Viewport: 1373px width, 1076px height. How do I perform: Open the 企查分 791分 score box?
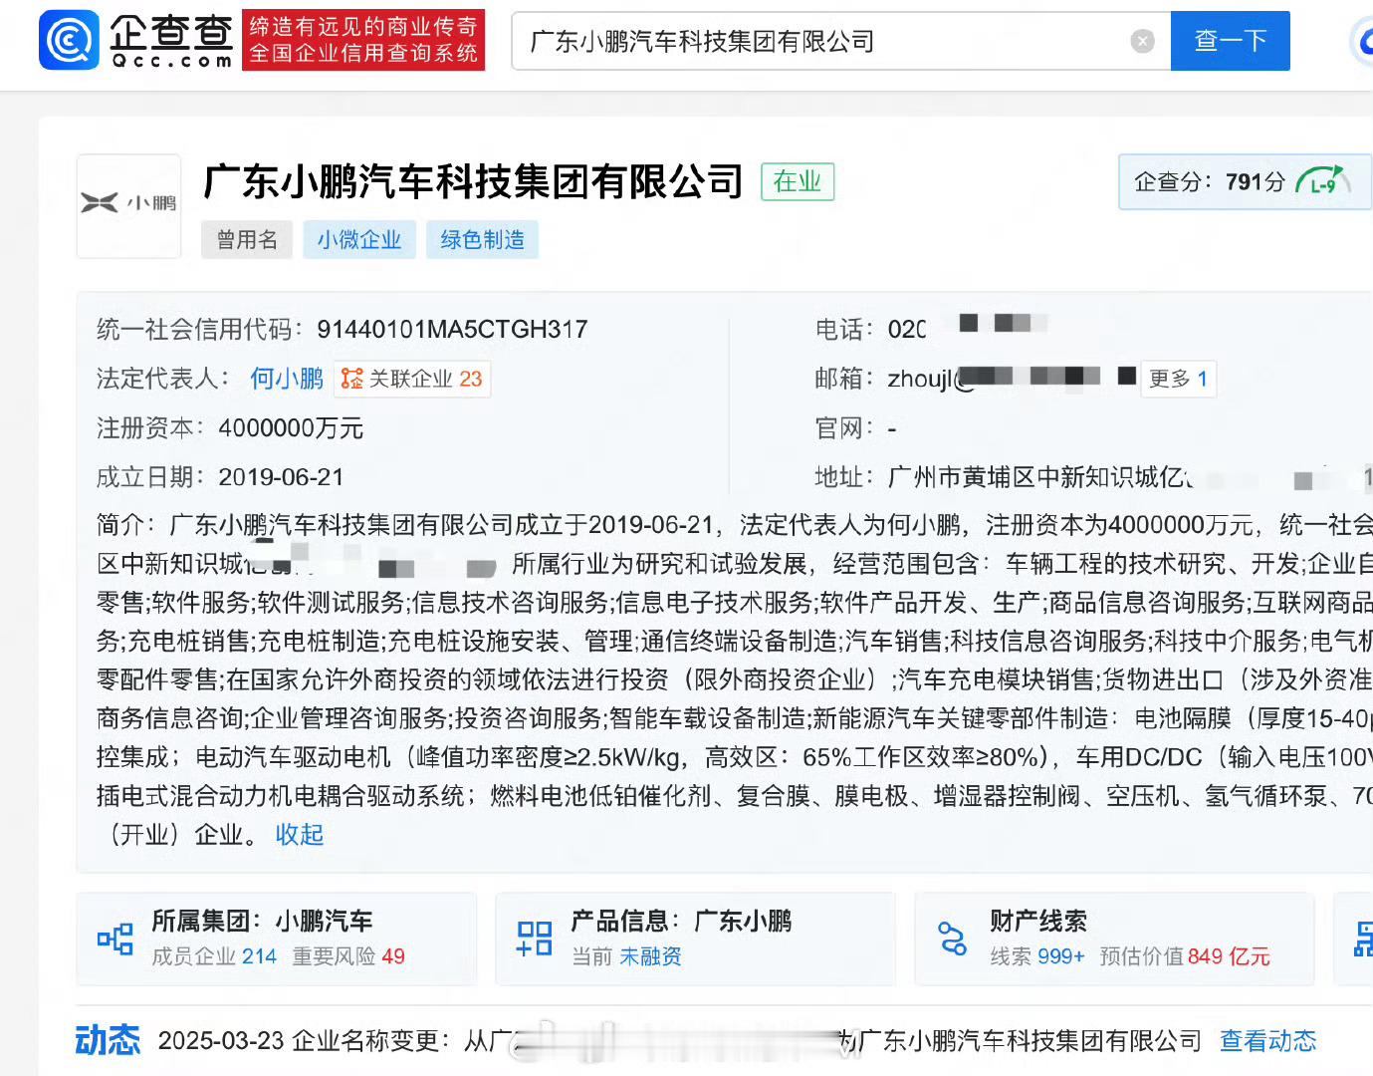pyautogui.click(x=1245, y=181)
